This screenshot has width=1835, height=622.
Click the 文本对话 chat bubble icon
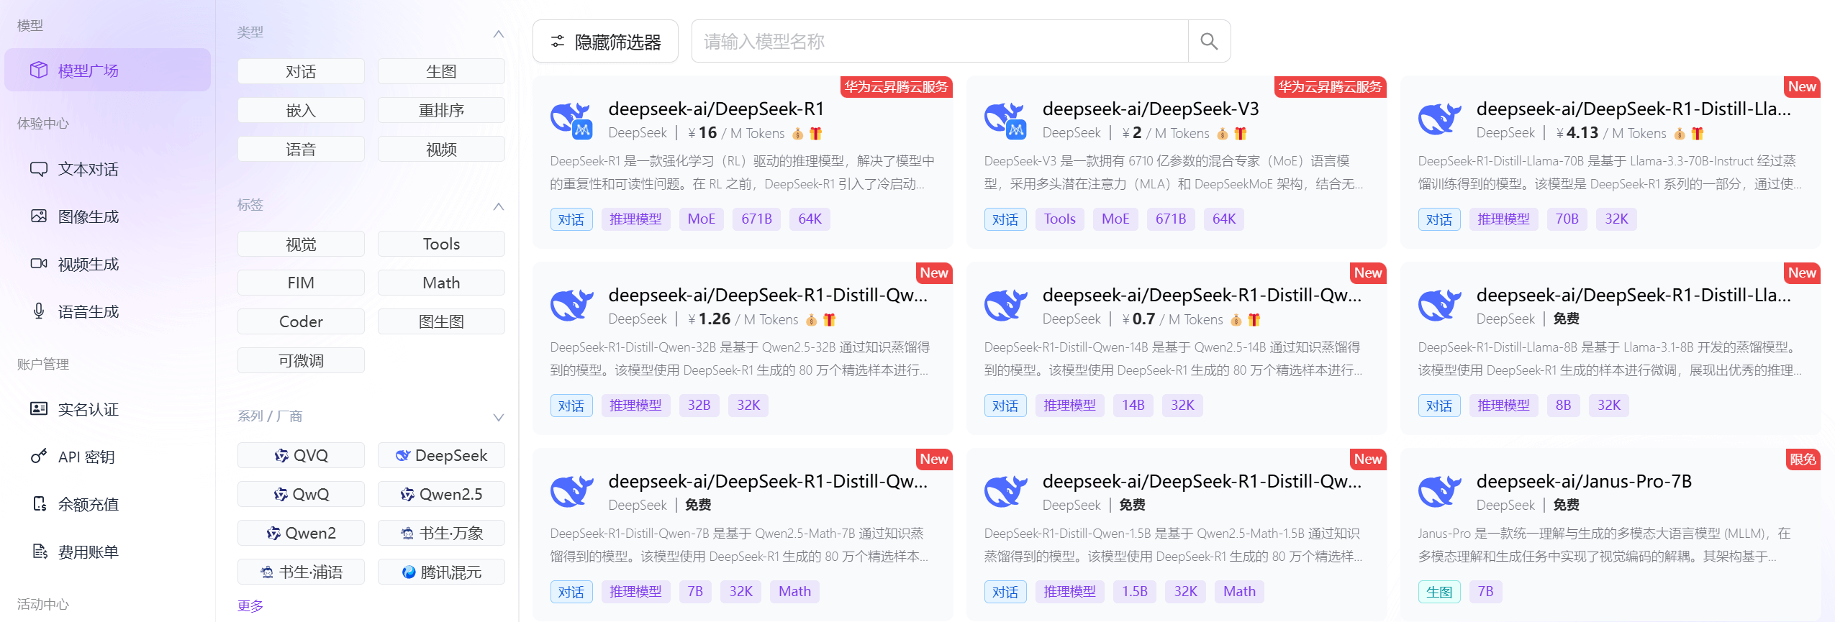[39, 169]
